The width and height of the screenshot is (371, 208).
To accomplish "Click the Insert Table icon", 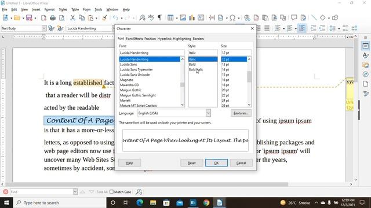I will tap(170, 18).
